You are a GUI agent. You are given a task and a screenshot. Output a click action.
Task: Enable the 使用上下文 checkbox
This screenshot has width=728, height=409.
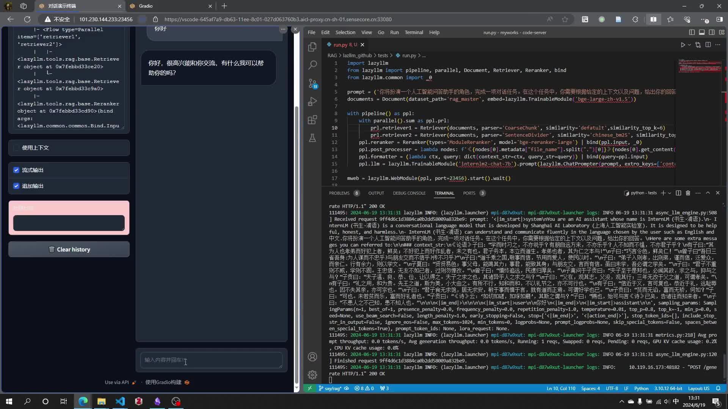pyautogui.click(x=16, y=148)
